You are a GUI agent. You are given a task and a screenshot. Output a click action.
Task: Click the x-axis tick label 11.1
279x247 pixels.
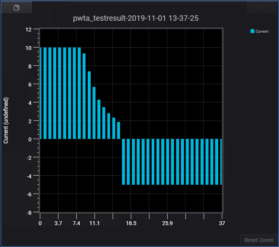tap(95, 223)
